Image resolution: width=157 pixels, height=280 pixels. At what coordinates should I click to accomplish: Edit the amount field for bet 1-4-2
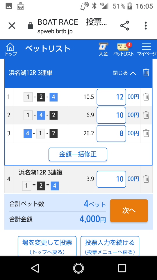click(111, 116)
